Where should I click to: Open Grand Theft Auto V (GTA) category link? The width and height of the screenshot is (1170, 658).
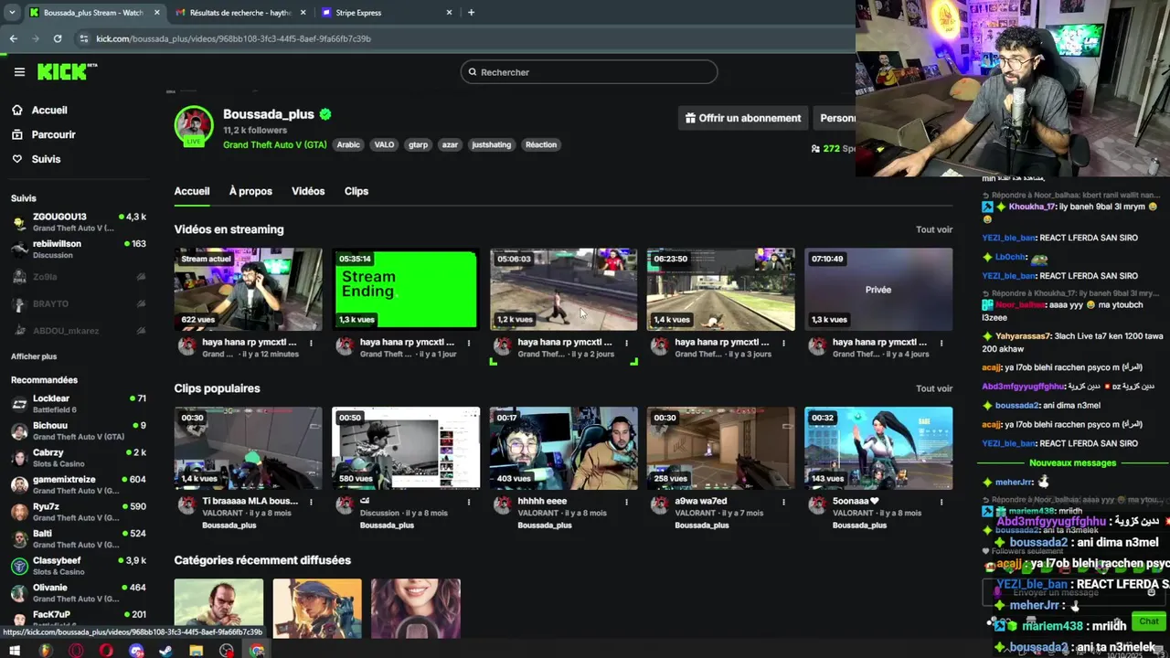(x=275, y=144)
